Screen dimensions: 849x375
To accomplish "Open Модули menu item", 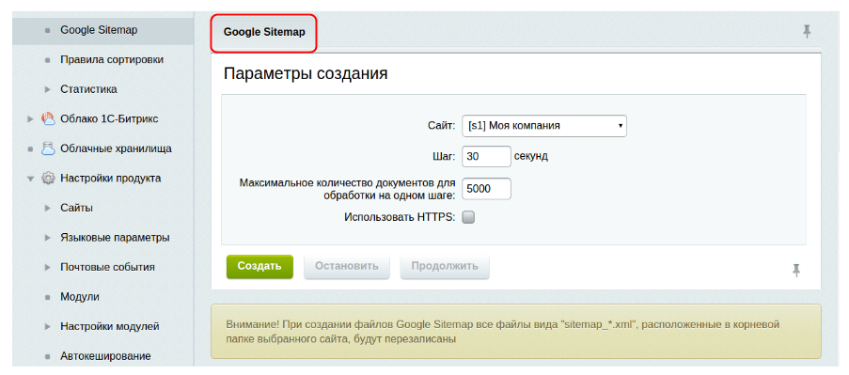I will tap(80, 297).
